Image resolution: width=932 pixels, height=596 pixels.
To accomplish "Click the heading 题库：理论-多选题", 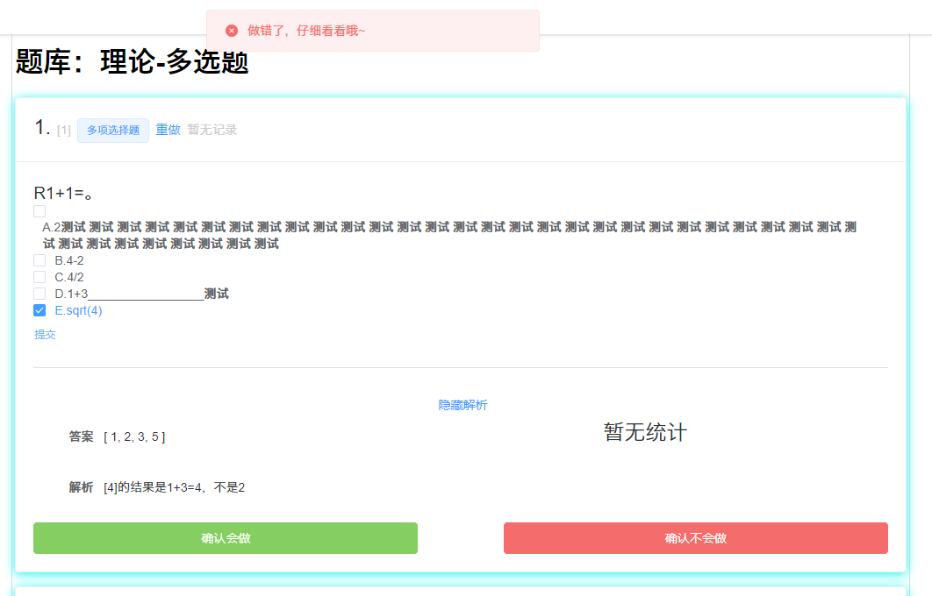I will [x=132, y=61].
